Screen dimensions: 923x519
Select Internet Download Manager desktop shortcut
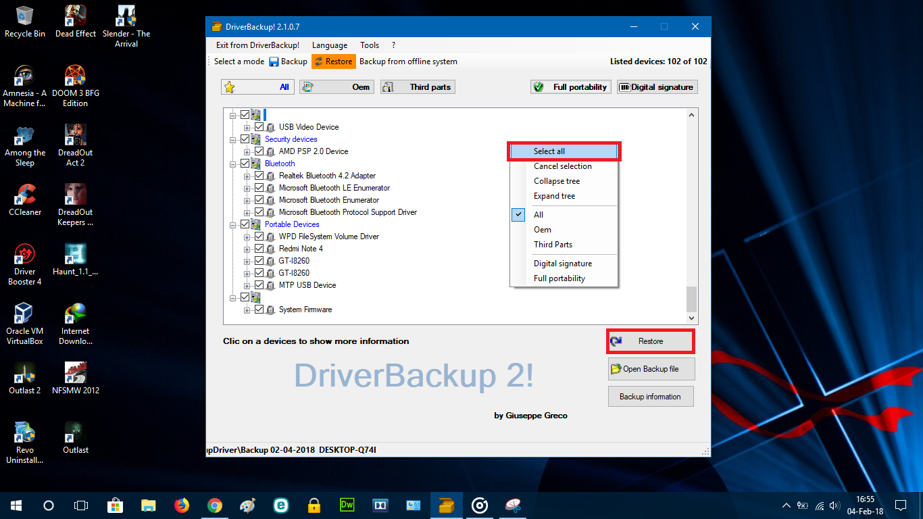(76, 324)
